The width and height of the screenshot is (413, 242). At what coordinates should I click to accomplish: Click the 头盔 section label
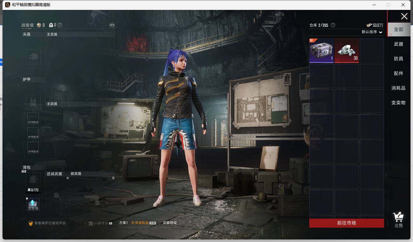click(x=27, y=34)
